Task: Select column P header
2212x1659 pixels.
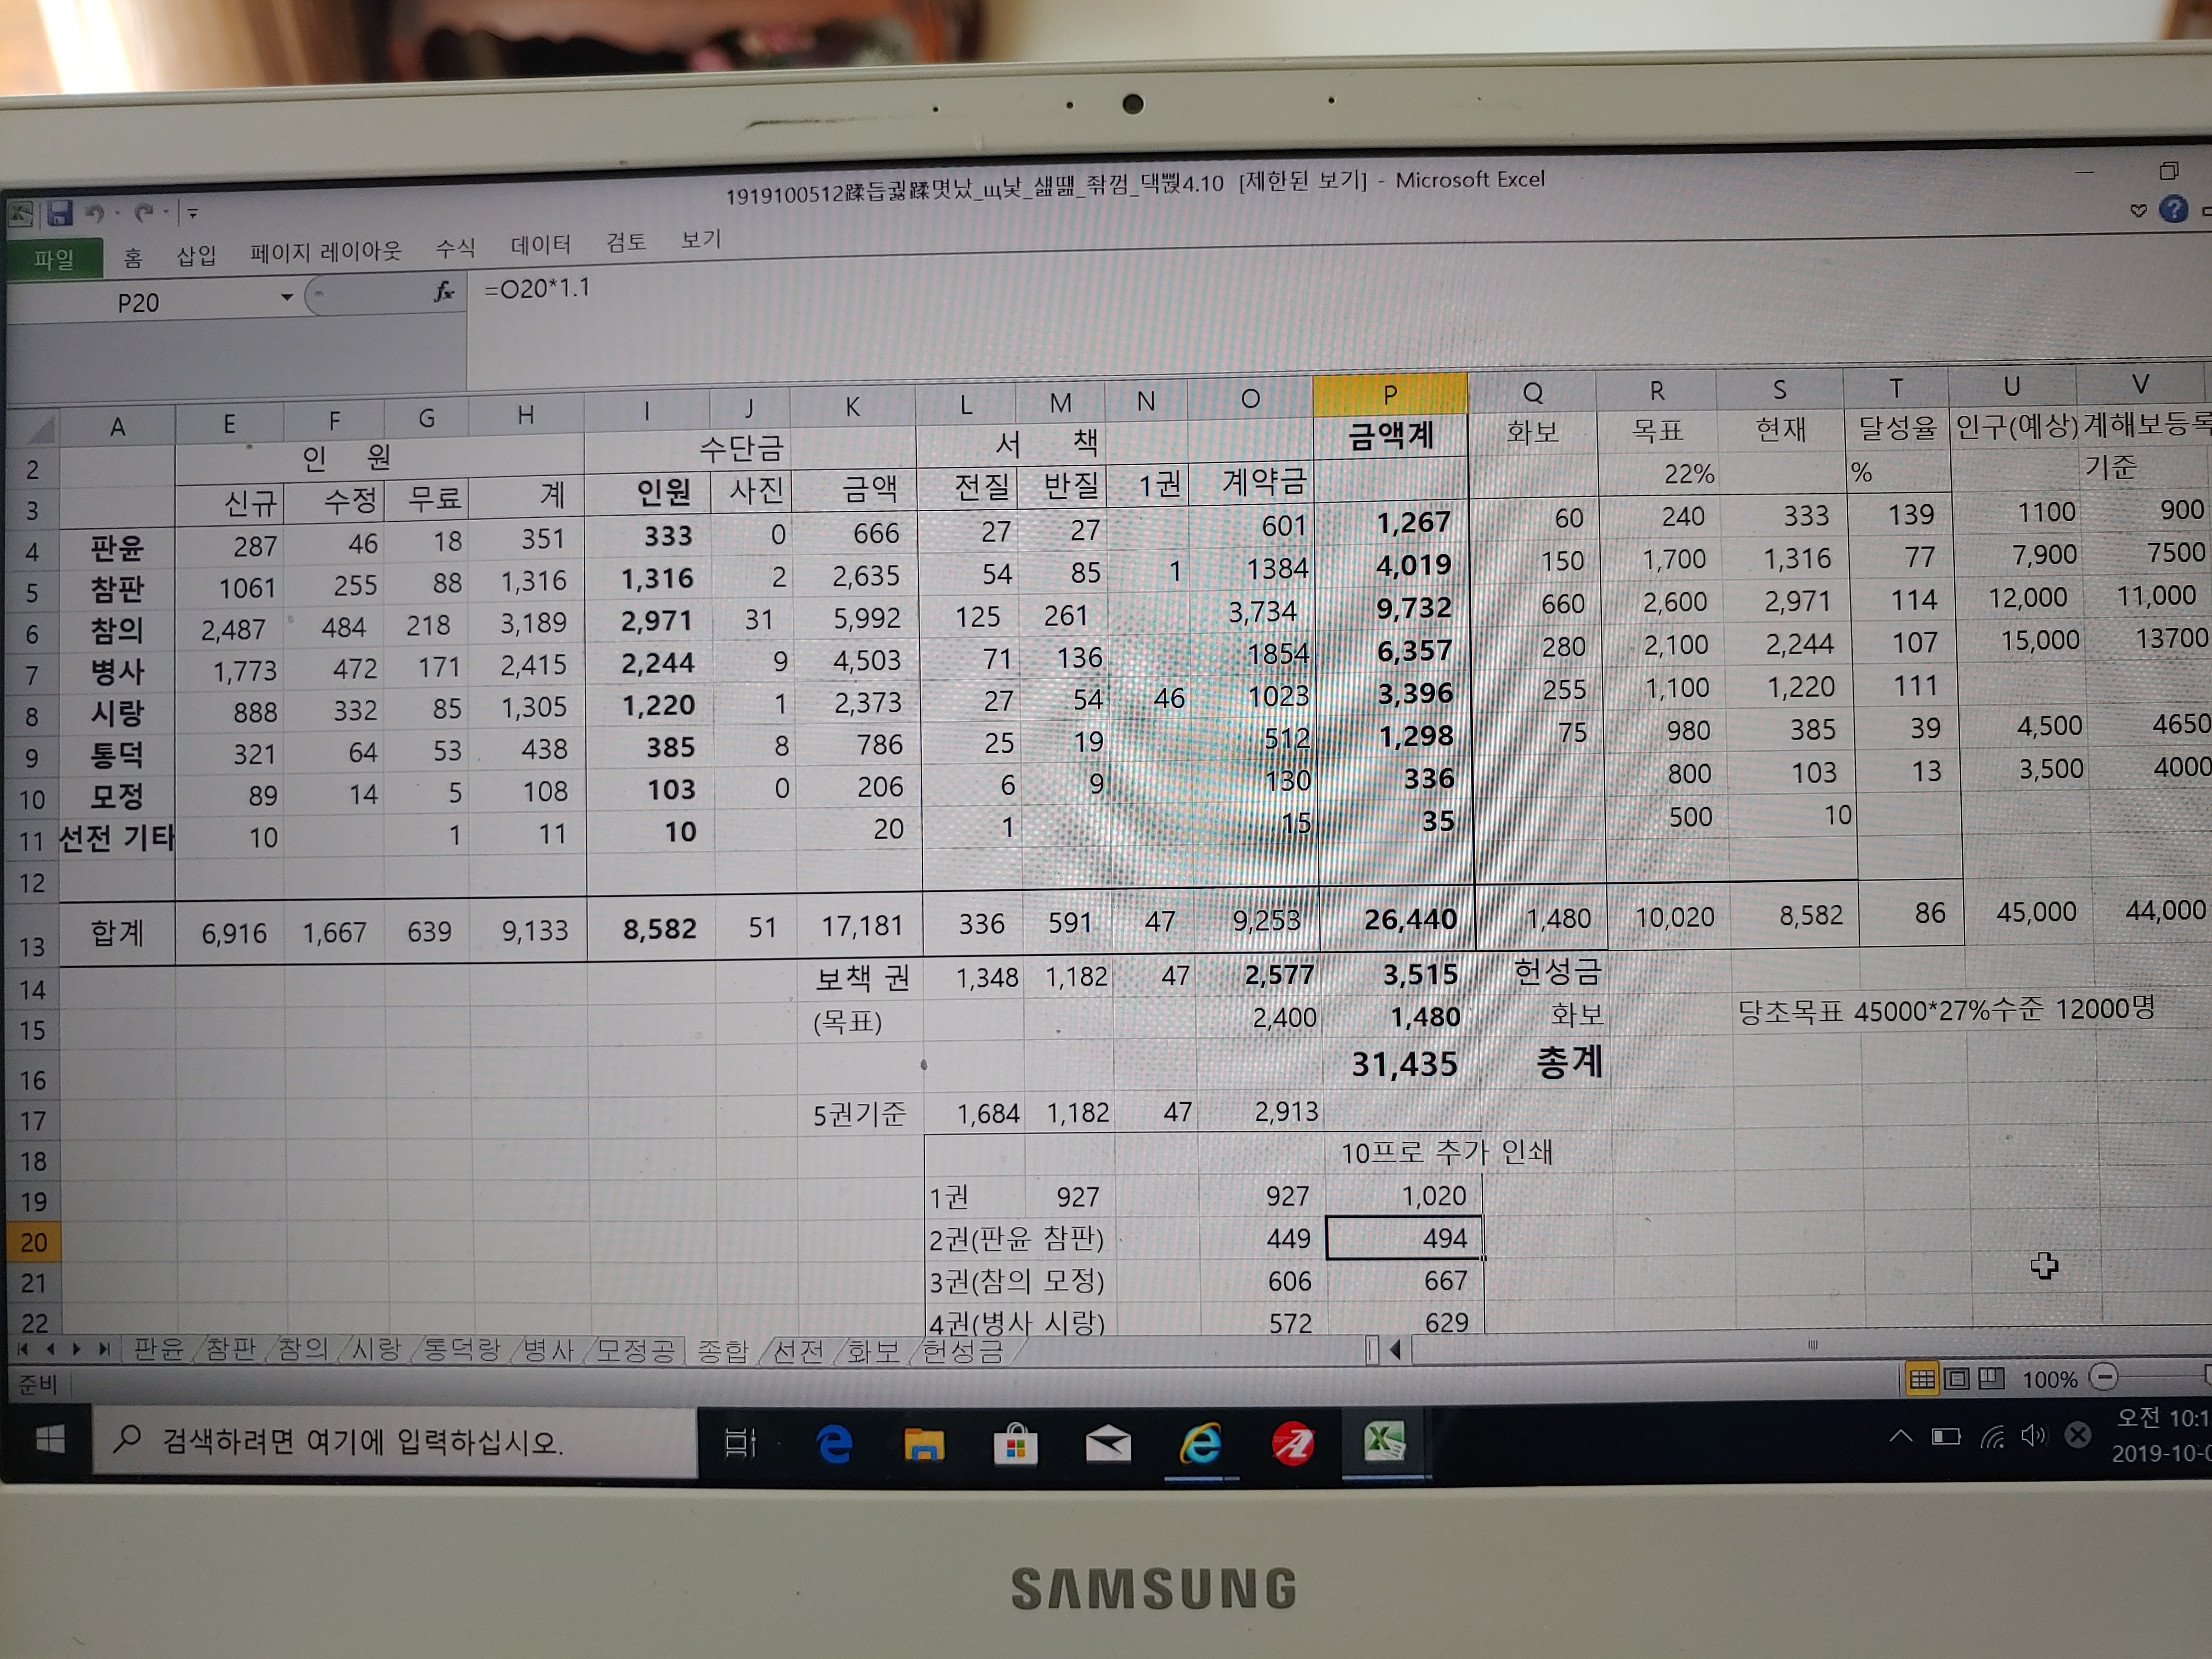Action: pyautogui.click(x=1389, y=395)
